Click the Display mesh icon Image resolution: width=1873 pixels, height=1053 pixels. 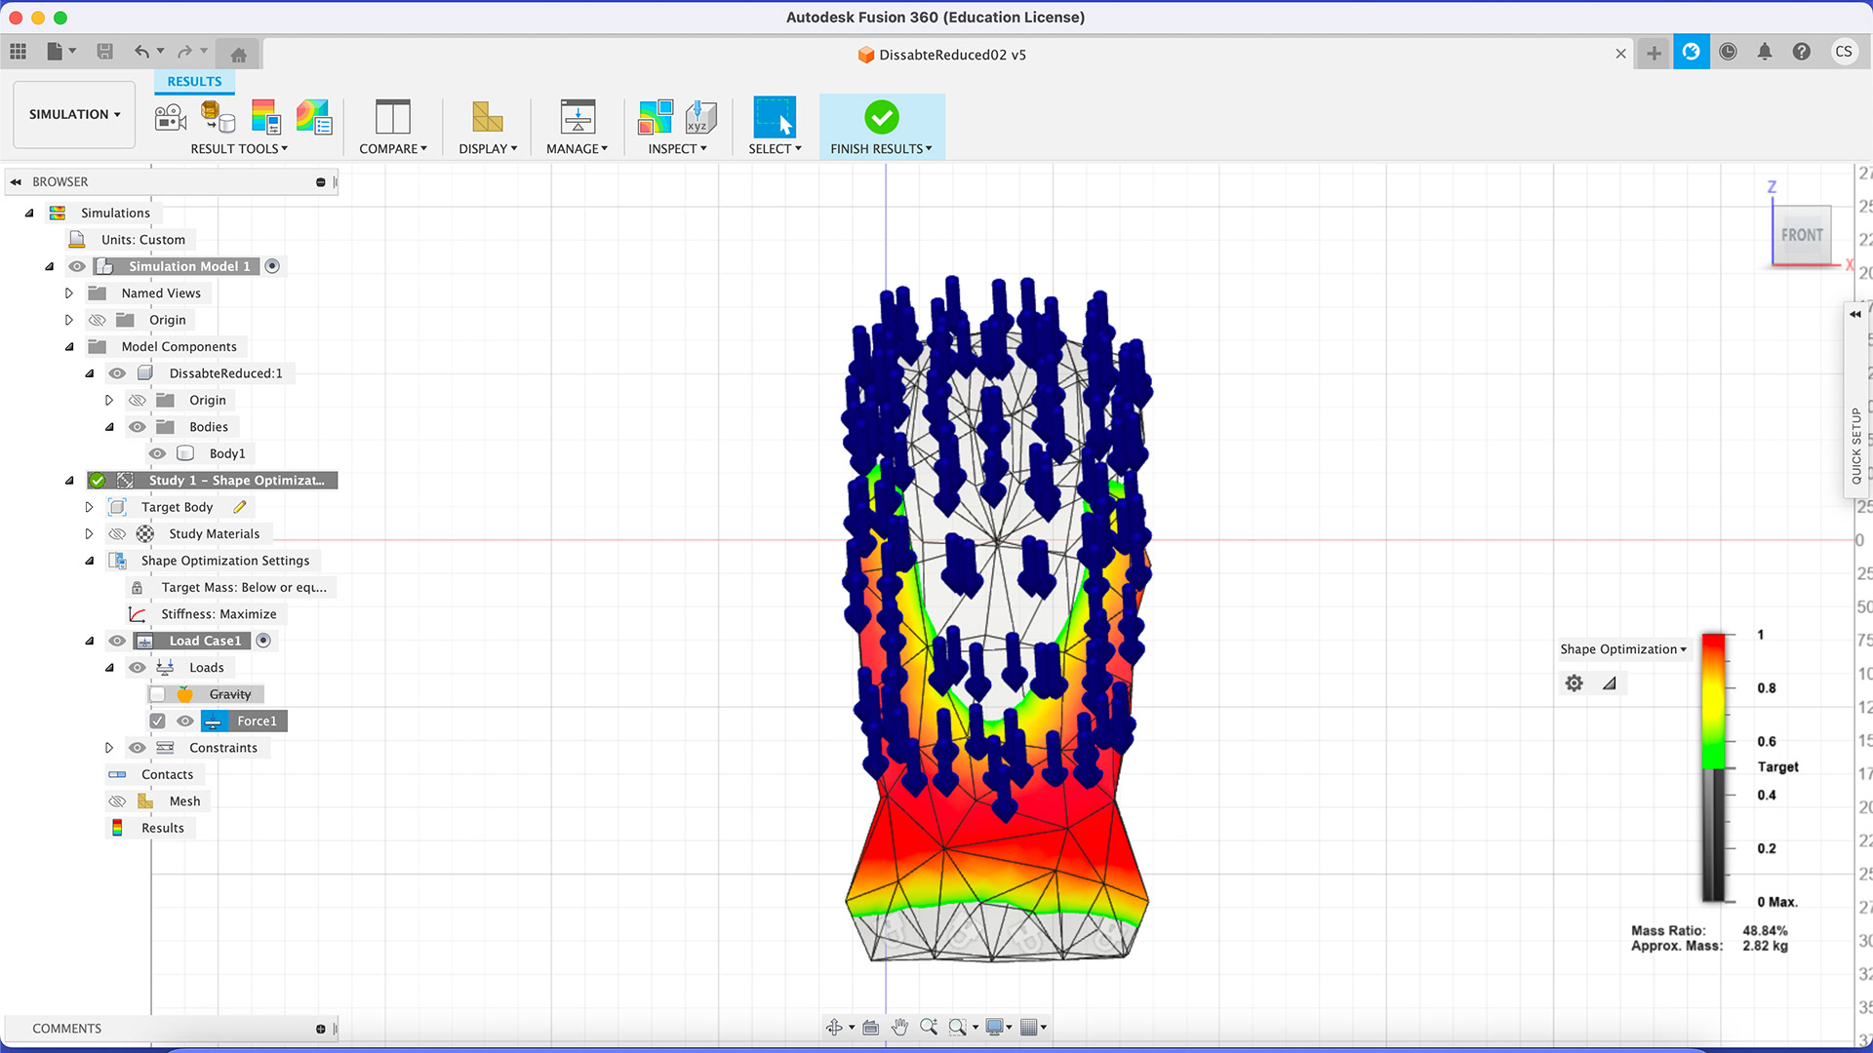coord(487,117)
